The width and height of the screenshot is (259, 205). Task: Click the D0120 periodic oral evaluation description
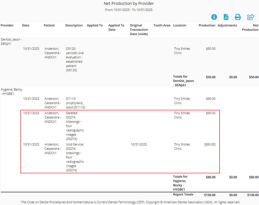click(75, 60)
